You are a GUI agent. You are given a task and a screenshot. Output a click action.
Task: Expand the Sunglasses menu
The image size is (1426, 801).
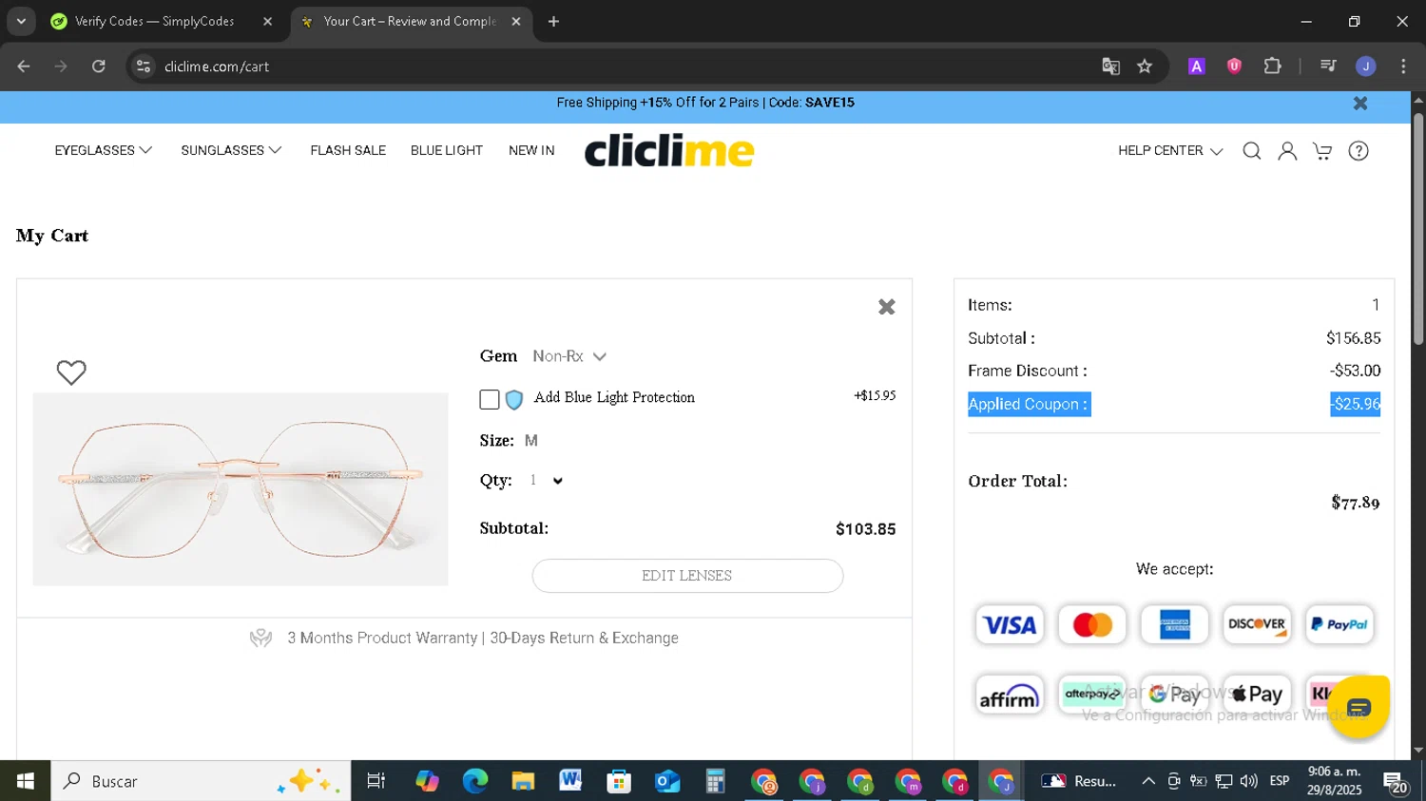click(231, 151)
